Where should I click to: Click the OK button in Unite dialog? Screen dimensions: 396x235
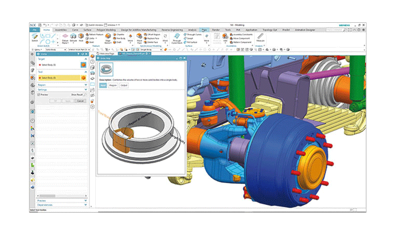tap(55, 101)
